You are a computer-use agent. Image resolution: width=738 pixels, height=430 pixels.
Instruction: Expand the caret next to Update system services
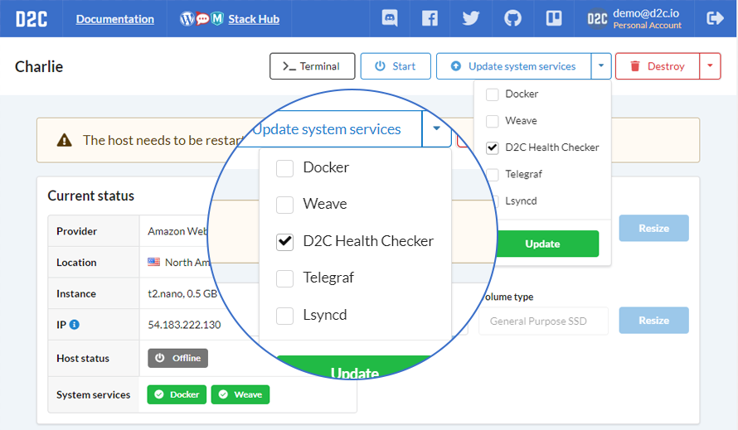601,66
